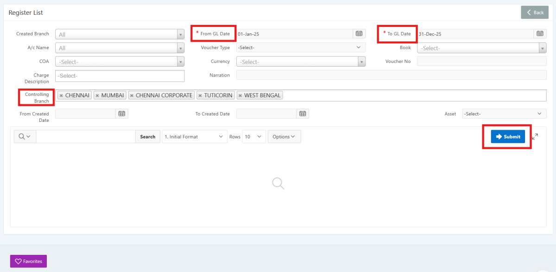
Task: Open the To Created Date calendar icon
Action: [x=303, y=114]
